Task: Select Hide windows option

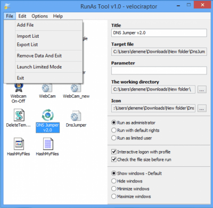Action: [127, 181]
